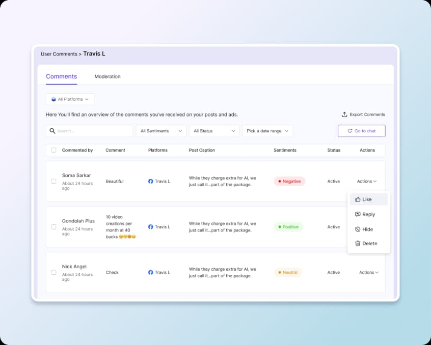Click Facebook icon in Soma Sarkar row
Image resolution: width=431 pixels, height=345 pixels.
150,181
